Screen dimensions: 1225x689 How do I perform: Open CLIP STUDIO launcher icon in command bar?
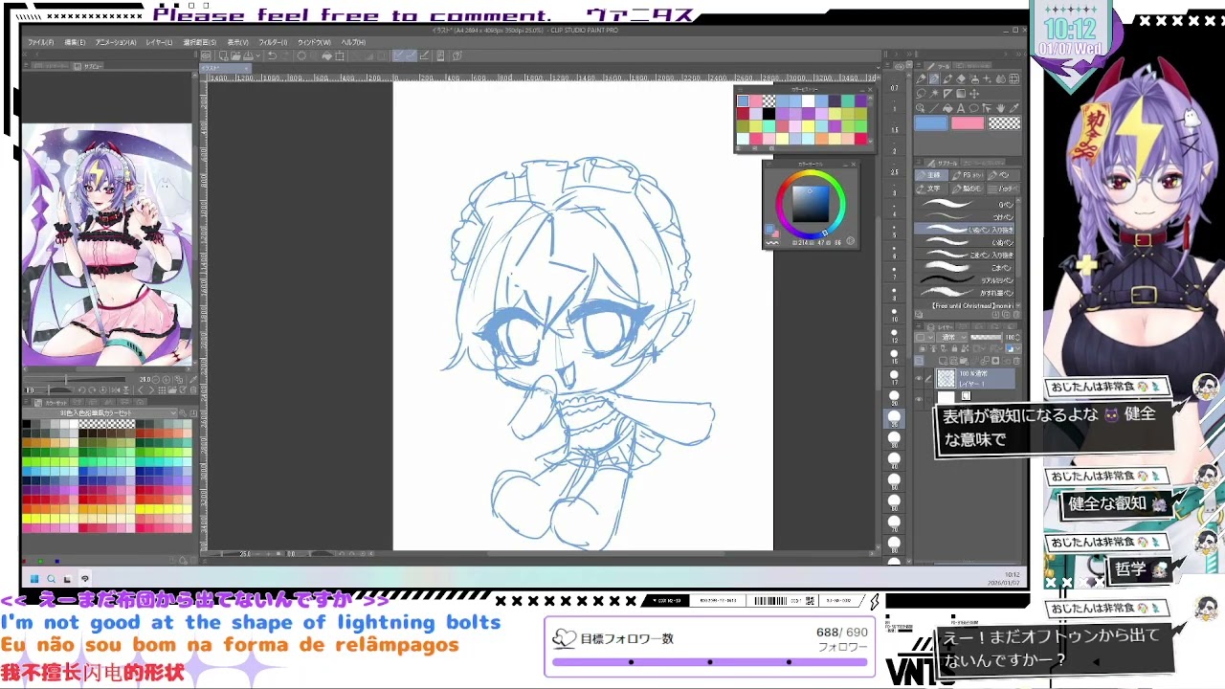coord(206,56)
